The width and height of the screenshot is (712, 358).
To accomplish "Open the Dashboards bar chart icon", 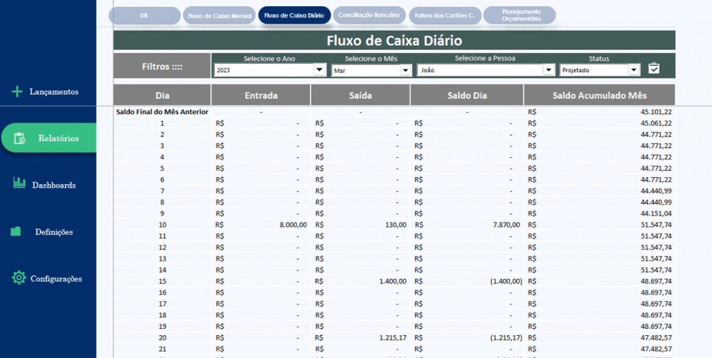I will click(19, 183).
